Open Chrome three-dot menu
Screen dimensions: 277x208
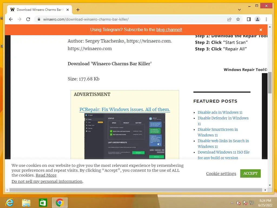point(266,19)
